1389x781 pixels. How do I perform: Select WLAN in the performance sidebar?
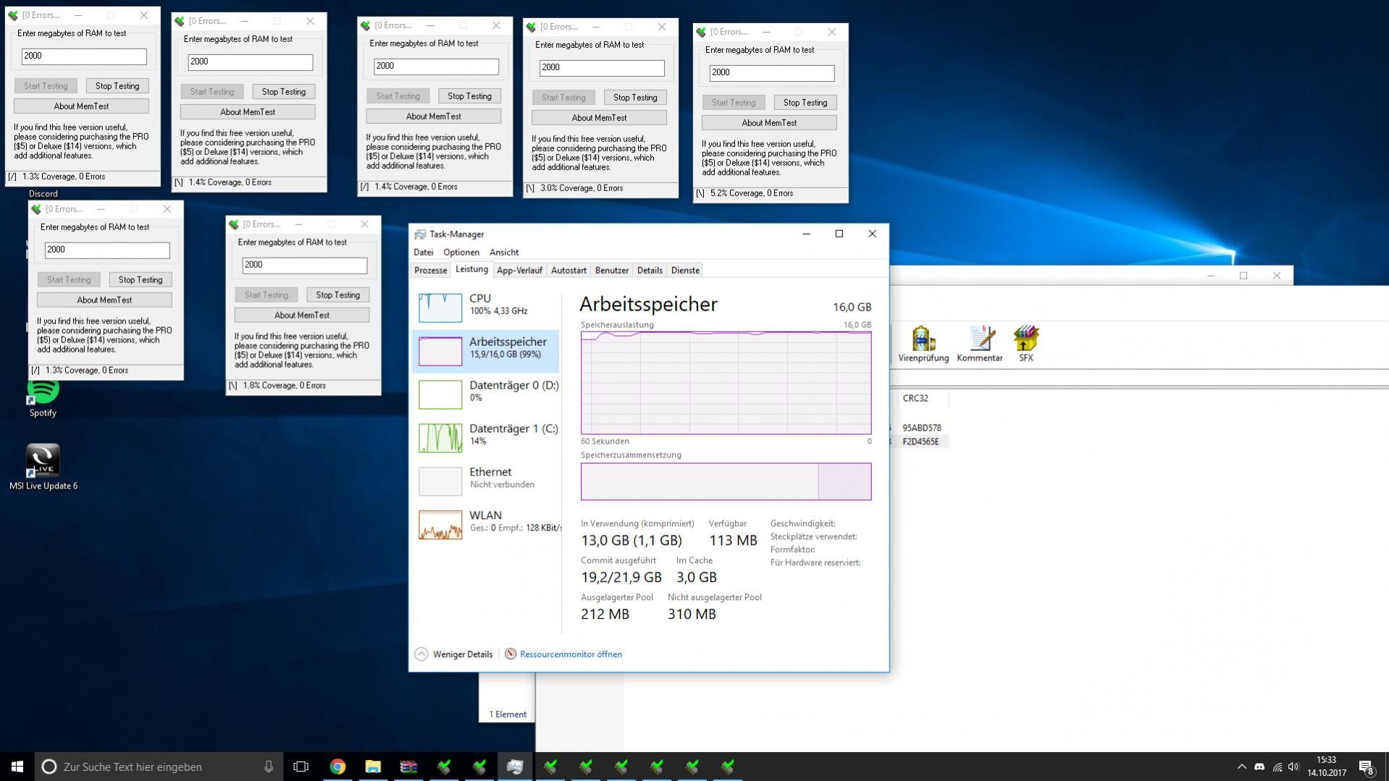tap(485, 521)
